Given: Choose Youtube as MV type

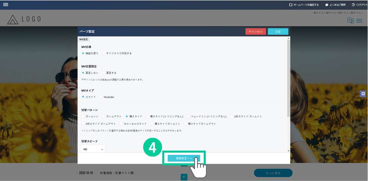Looking at the screenshot, I should coord(101,97).
